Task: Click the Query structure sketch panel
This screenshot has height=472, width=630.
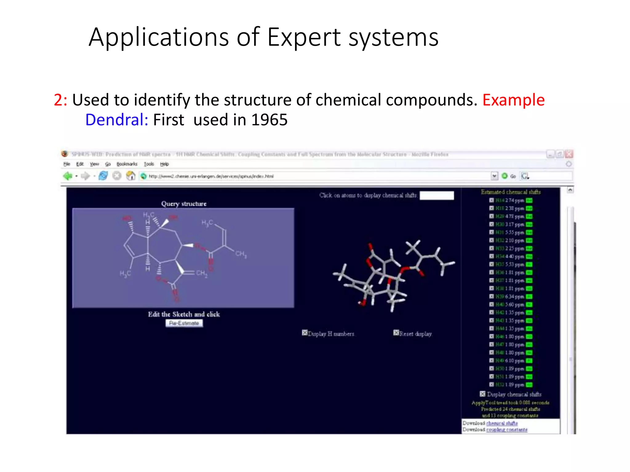Action: pyautogui.click(x=183, y=258)
